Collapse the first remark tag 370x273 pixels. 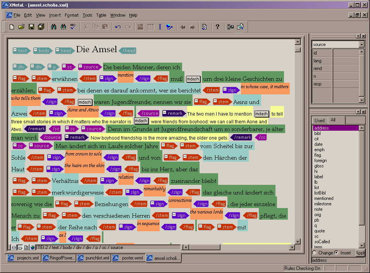pos(165,113)
